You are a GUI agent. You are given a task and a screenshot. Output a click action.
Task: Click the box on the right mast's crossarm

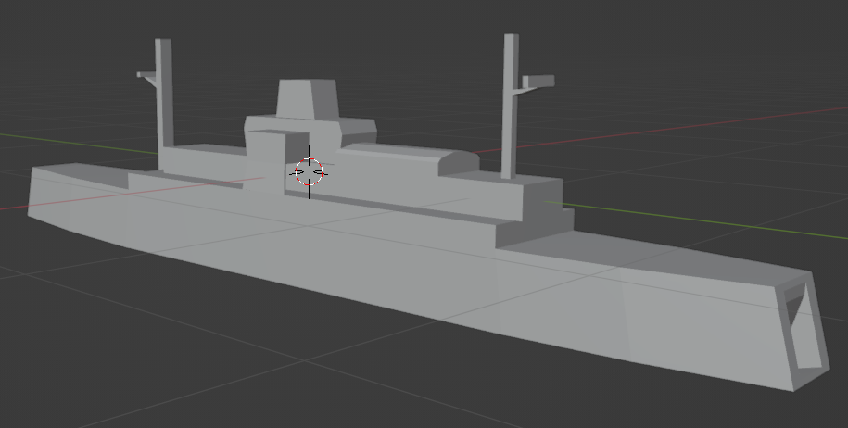538,82
